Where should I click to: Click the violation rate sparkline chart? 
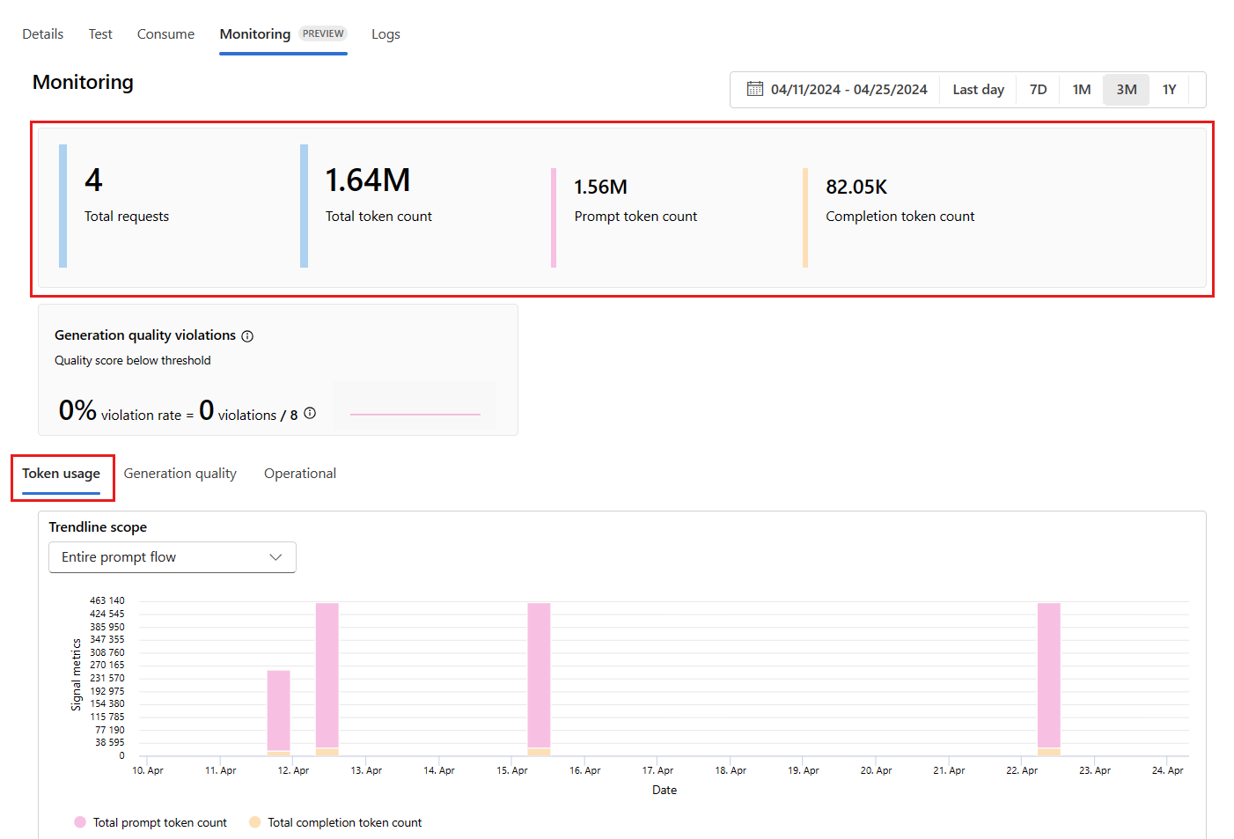(415, 408)
